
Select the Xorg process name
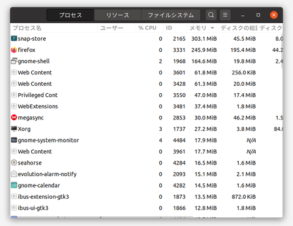tap(24, 129)
